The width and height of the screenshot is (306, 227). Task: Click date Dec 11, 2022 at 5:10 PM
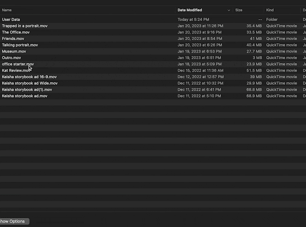tap(199, 96)
